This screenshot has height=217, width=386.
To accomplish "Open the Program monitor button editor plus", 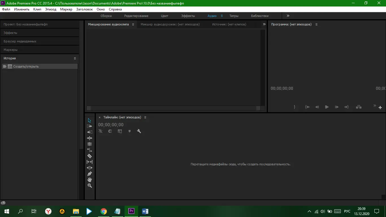I will [x=380, y=108].
